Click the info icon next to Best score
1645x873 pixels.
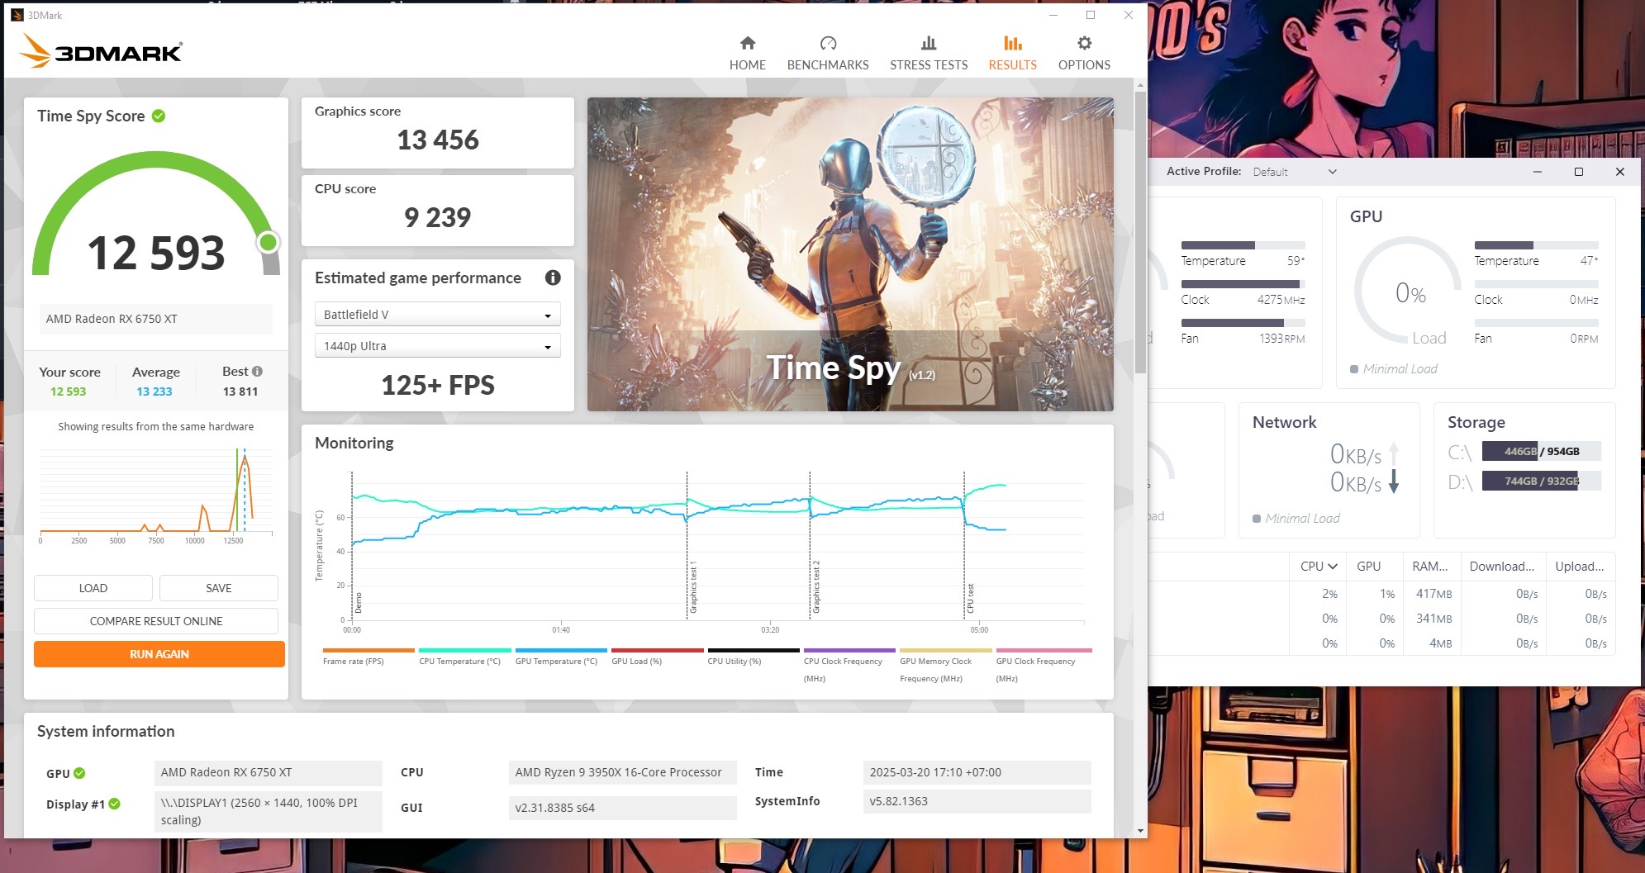258,372
